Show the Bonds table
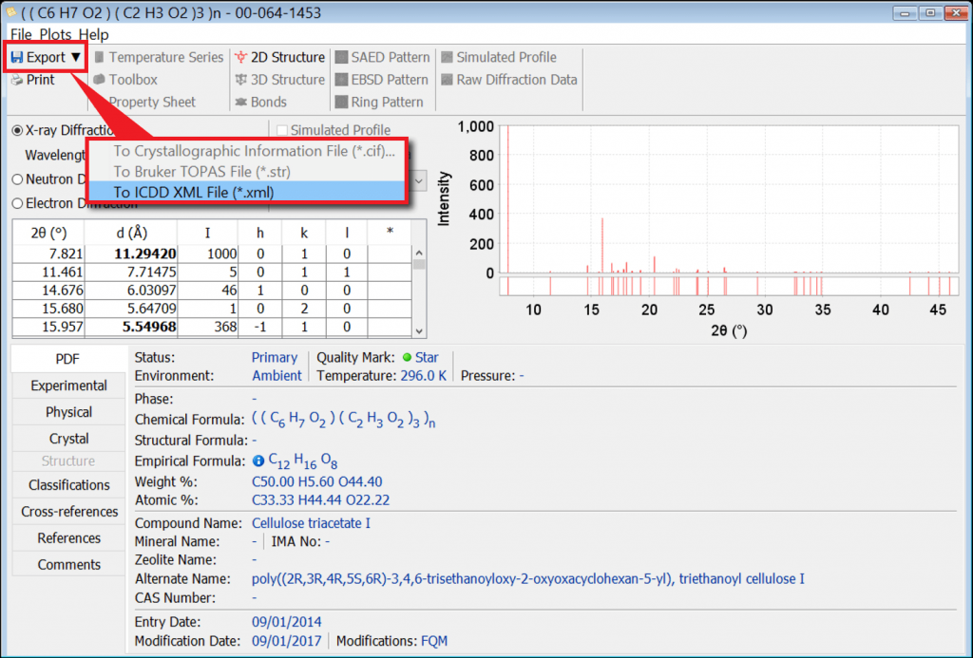This screenshot has height=658, width=973. pos(260,103)
